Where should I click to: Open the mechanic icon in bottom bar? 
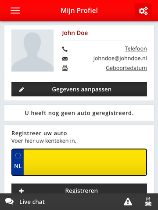pyautogui.click(x=148, y=201)
